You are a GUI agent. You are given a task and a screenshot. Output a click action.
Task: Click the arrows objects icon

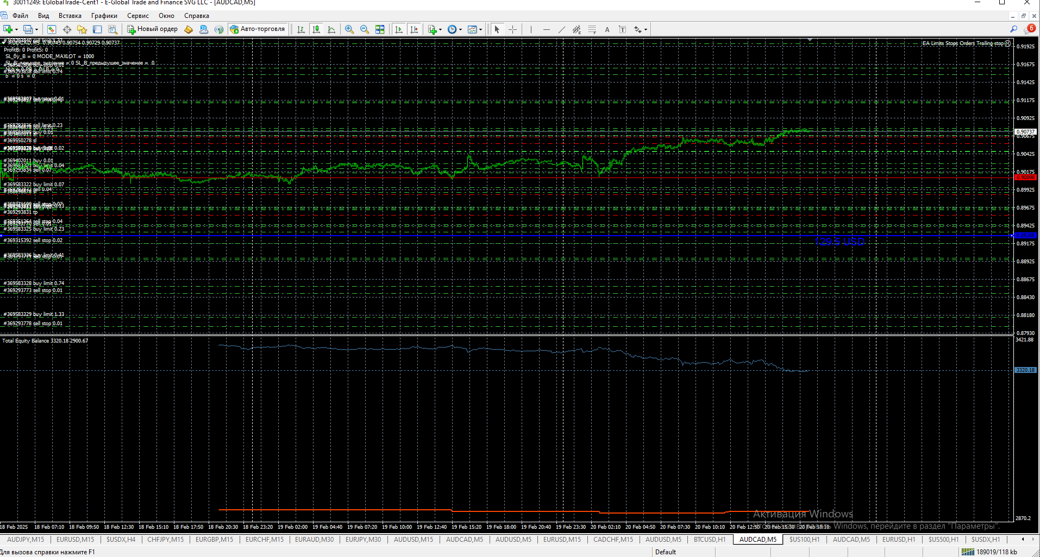click(x=637, y=29)
